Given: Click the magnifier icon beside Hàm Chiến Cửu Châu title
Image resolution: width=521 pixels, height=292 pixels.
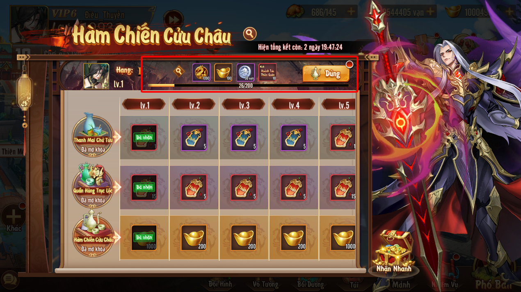Looking at the screenshot, I should pyautogui.click(x=249, y=34).
